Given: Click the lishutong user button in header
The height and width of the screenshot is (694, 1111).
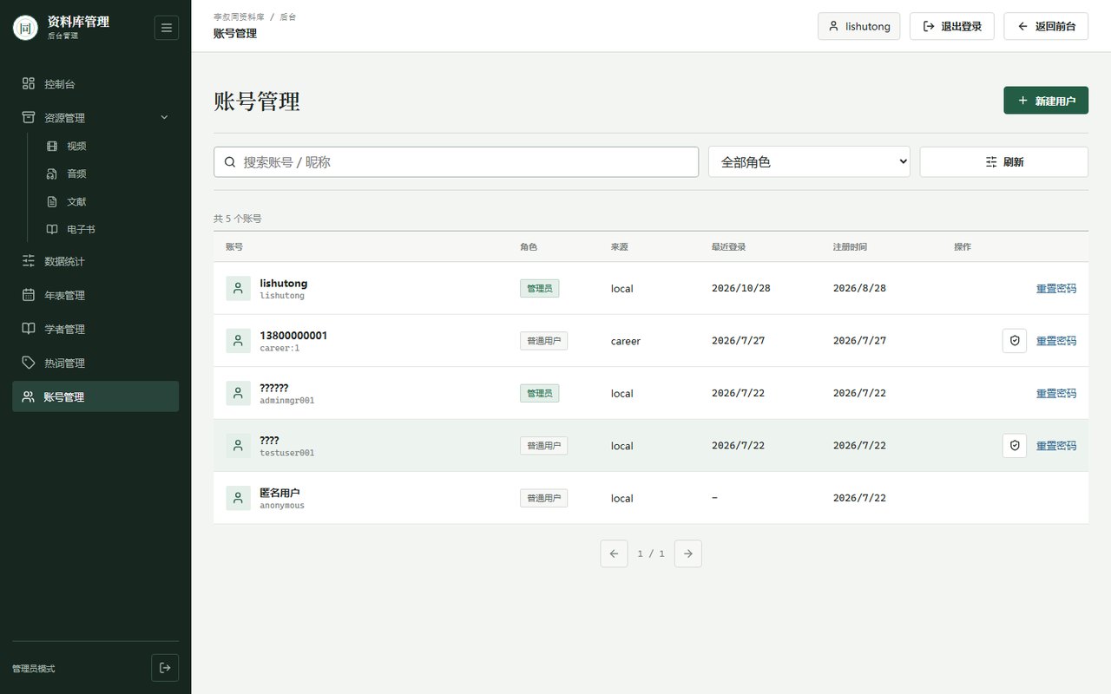Looking at the screenshot, I should point(859,26).
